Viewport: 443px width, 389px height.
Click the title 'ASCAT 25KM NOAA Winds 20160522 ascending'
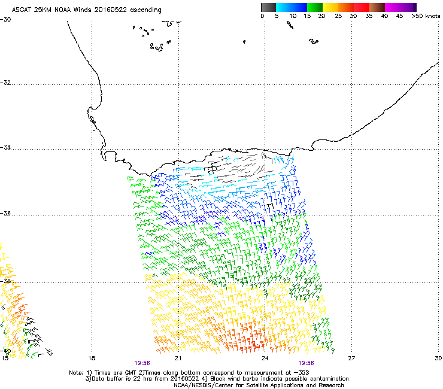point(86,10)
